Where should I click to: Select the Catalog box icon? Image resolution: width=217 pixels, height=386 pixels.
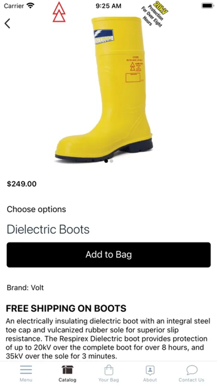click(67, 370)
